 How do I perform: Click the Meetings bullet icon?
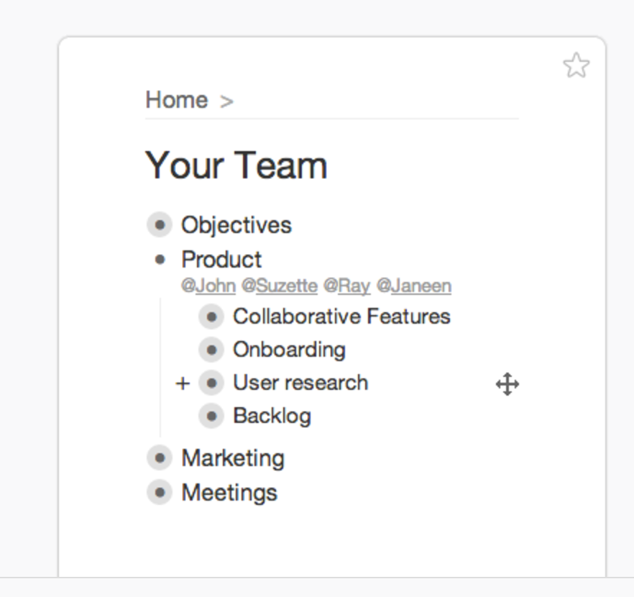[160, 493]
